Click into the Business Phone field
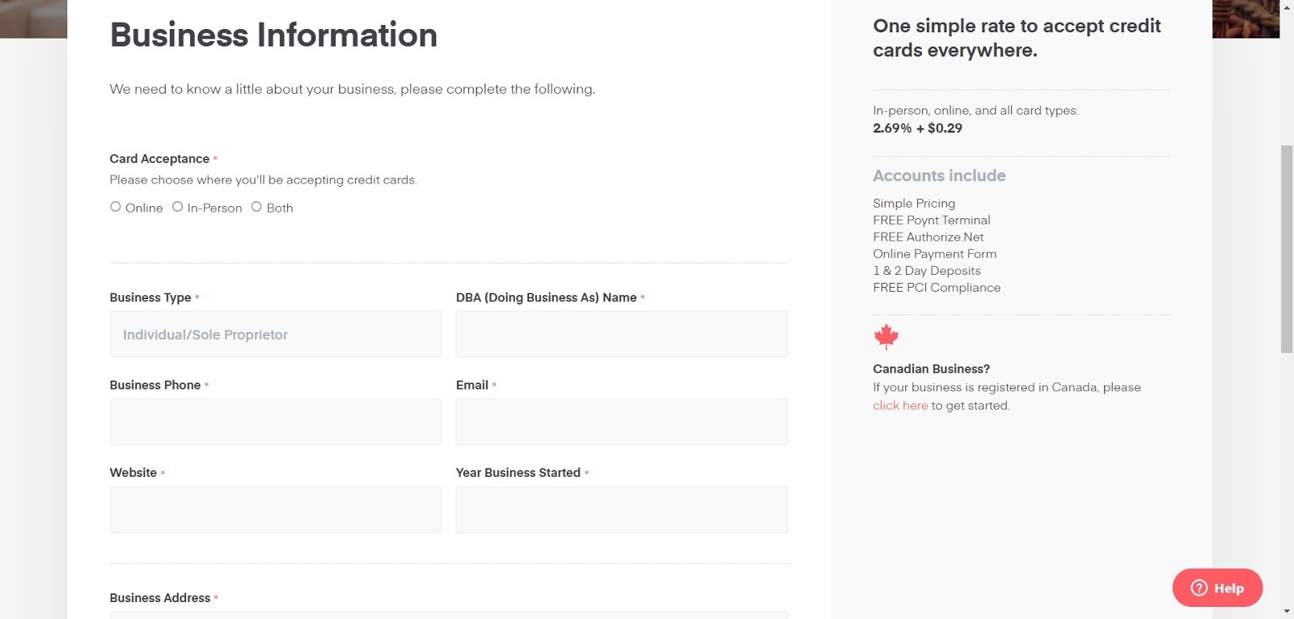The width and height of the screenshot is (1294, 619). coord(276,422)
